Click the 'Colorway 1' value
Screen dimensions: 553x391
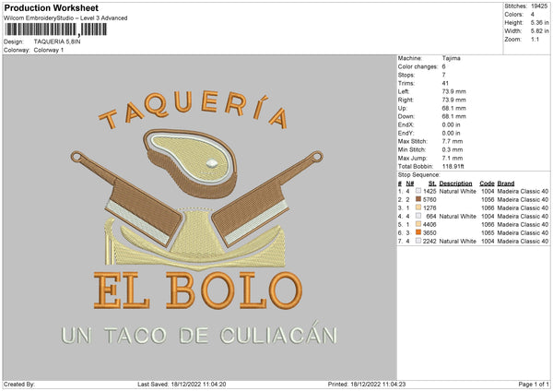click(x=49, y=50)
